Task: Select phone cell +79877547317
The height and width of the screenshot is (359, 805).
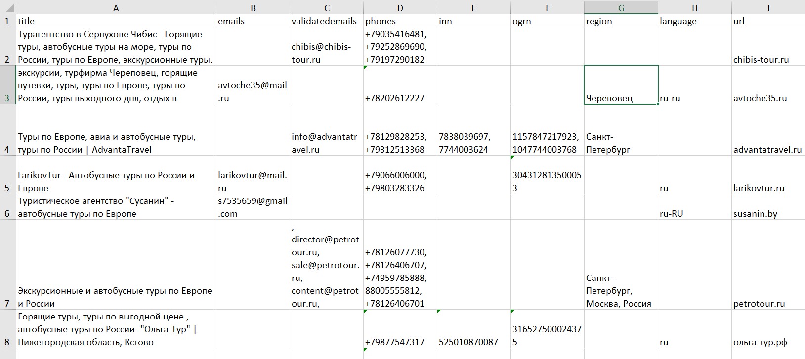Action: tap(400, 329)
